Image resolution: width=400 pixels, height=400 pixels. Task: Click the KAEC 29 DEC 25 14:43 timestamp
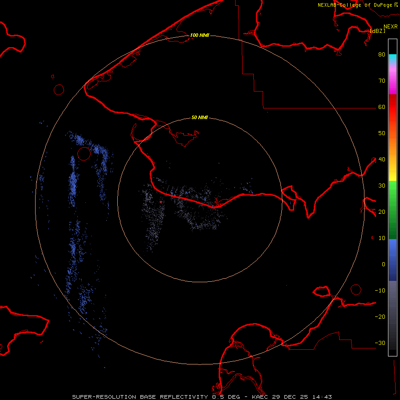[292, 397]
